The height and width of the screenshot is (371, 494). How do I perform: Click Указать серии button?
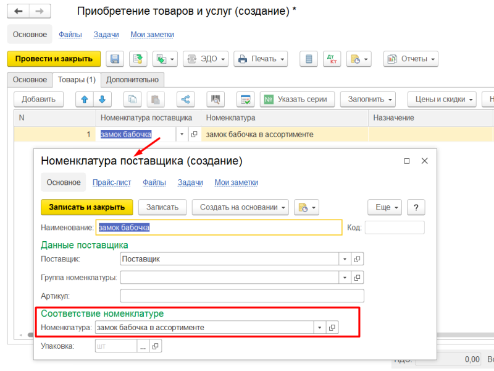[298, 100]
